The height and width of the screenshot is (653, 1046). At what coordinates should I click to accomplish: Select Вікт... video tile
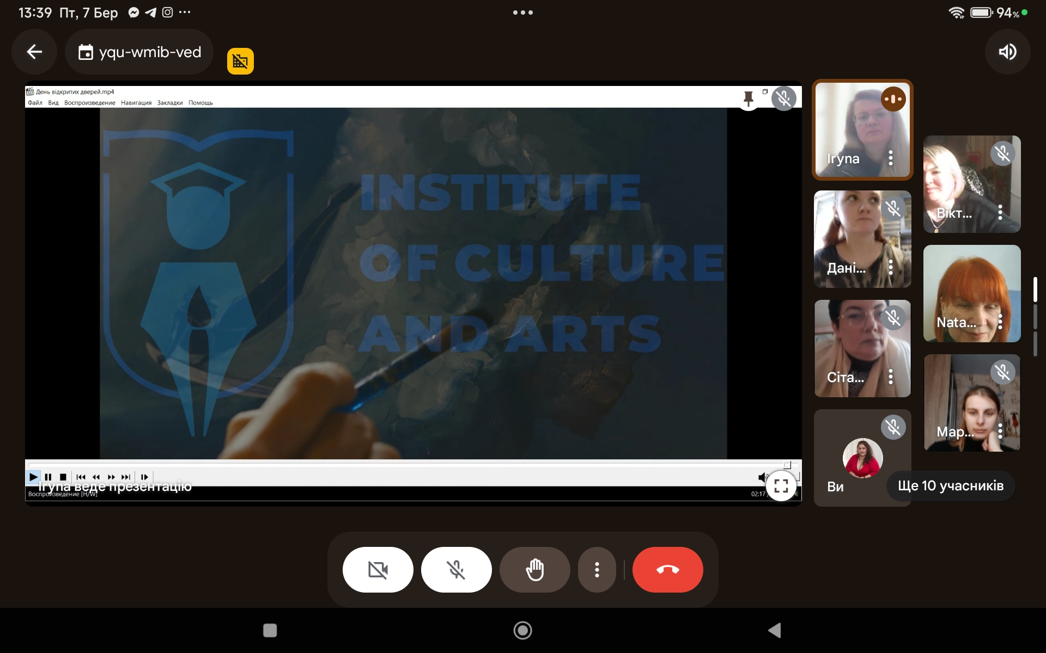972,184
